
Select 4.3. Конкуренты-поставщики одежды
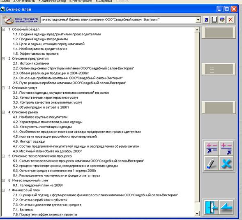42,127
